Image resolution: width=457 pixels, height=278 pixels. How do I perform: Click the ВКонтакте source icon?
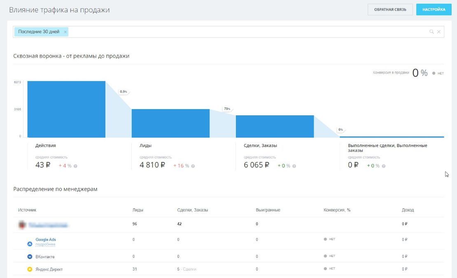coord(30,257)
